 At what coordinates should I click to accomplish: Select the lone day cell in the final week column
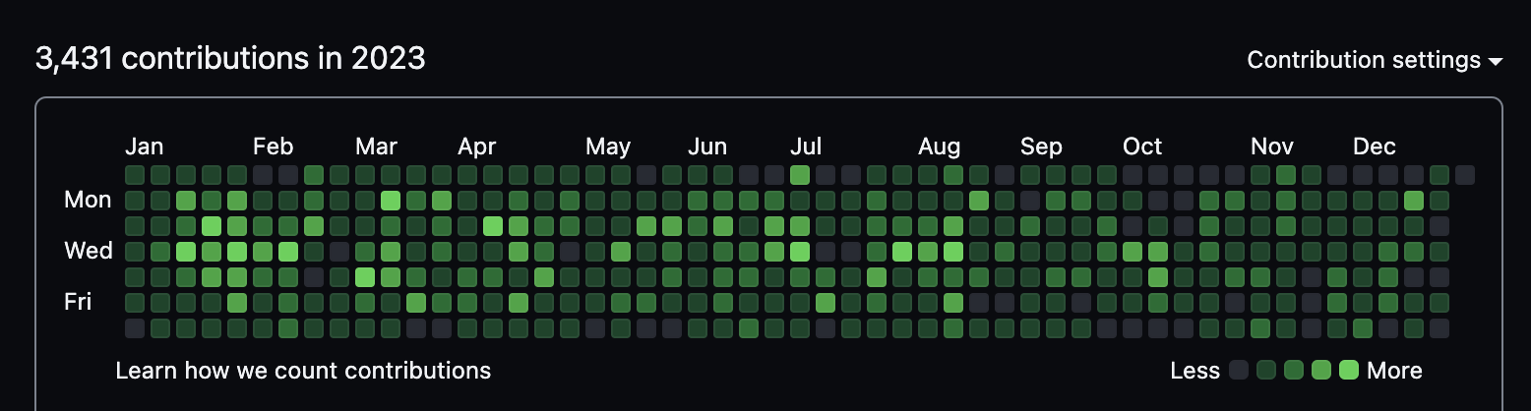tap(1465, 175)
